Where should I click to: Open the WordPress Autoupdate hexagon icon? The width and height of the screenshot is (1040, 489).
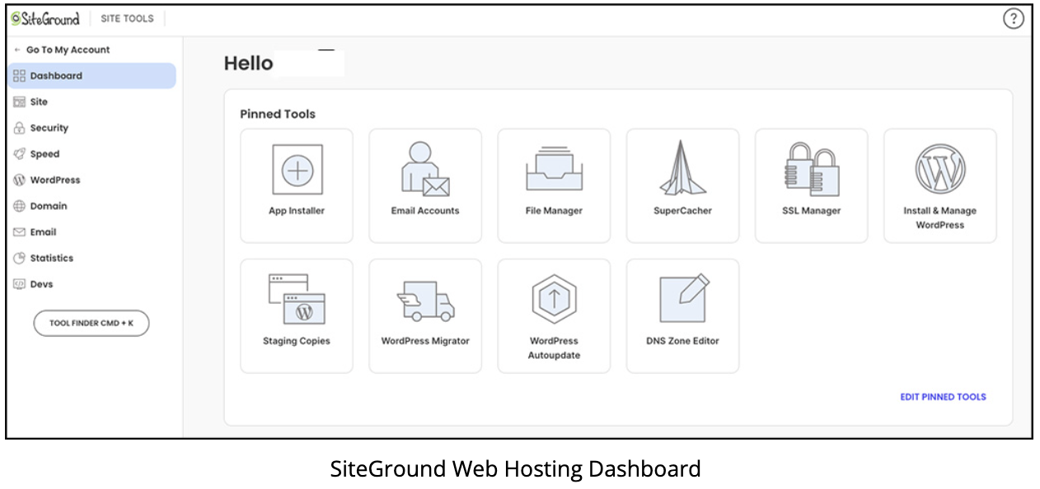point(554,300)
